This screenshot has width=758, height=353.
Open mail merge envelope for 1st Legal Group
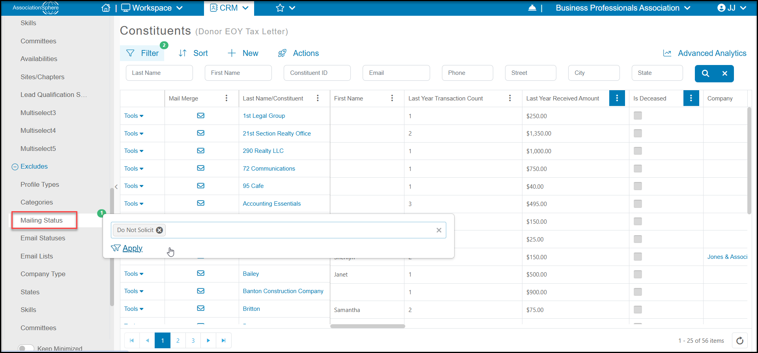201,115
